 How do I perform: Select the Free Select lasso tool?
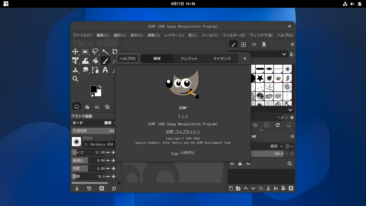(x=95, y=51)
